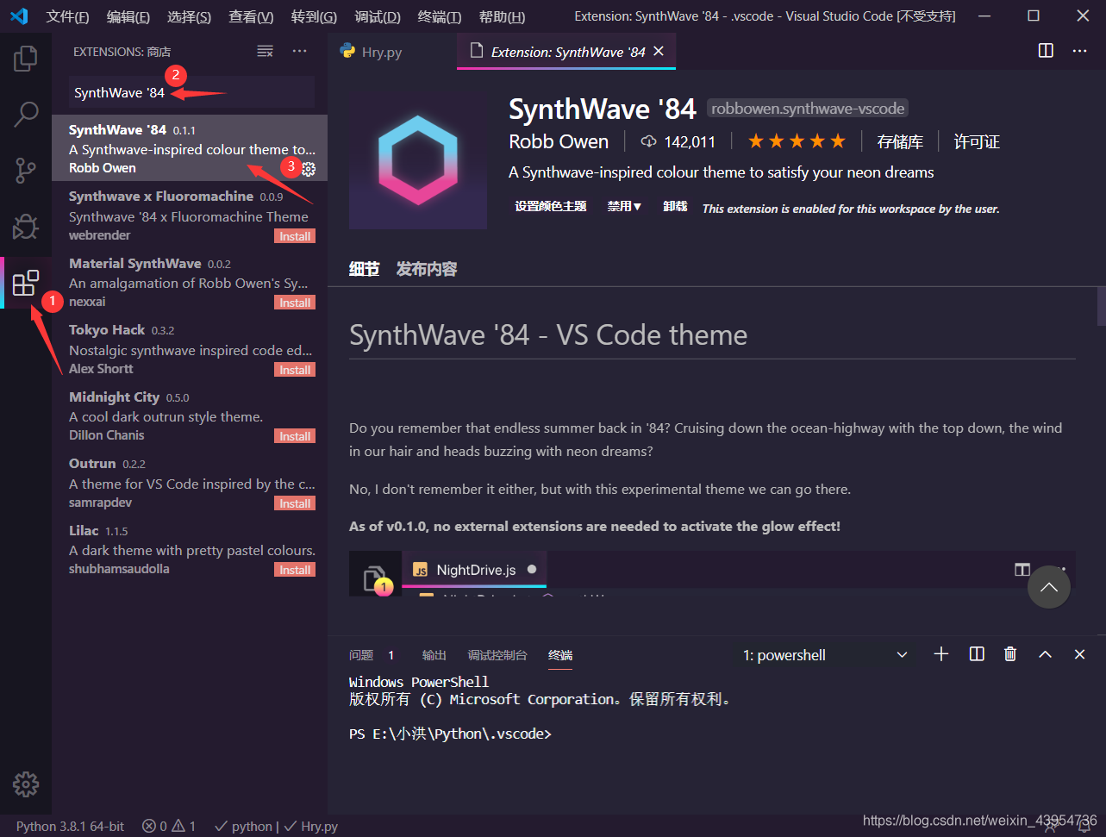
Task: Open the 许可证 license link
Action: pyautogui.click(x=977, y=141)
